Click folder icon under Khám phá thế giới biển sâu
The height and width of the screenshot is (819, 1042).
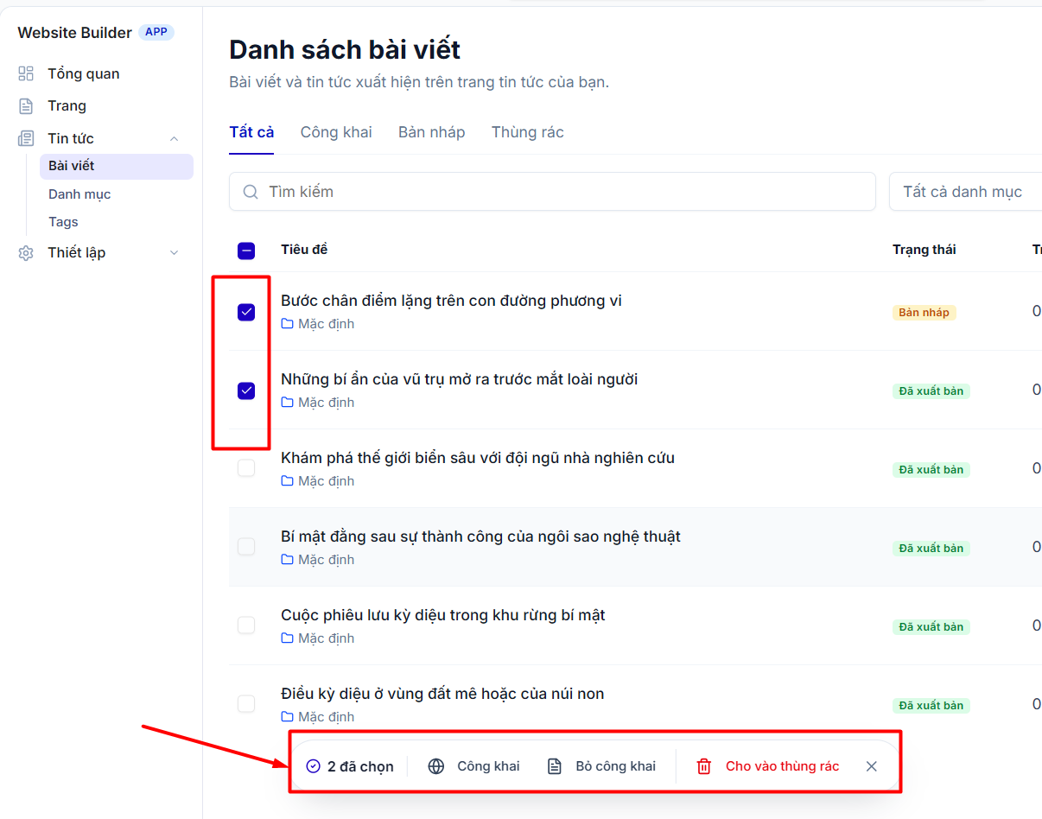(288, 481)
